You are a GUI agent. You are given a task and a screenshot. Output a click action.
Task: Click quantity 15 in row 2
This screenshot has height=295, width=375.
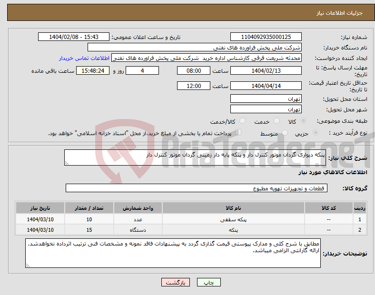(x=89, y=230)
